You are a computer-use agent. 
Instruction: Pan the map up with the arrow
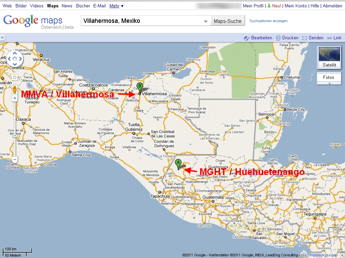(x=15, y=53)
